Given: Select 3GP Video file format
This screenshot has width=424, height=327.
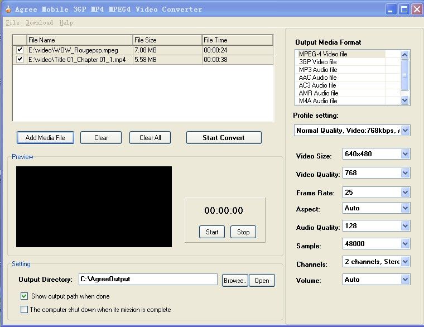Looking at the screenshot, I should pos(340,62).
